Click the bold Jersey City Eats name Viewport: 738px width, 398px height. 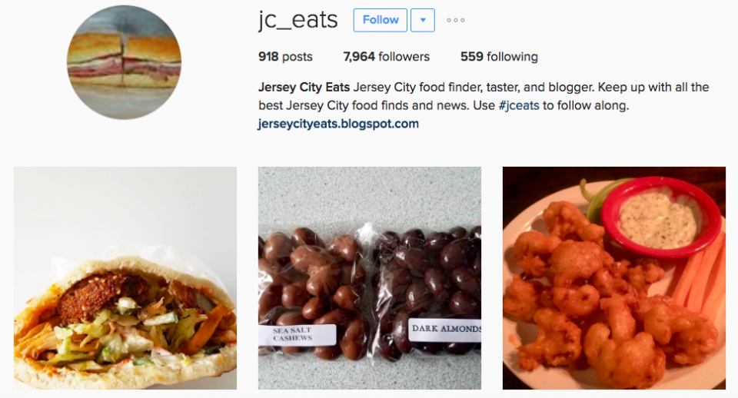[x=304, y=87]
